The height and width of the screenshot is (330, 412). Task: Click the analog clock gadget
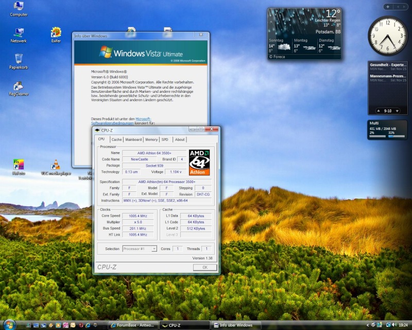(x=388, y=36)
